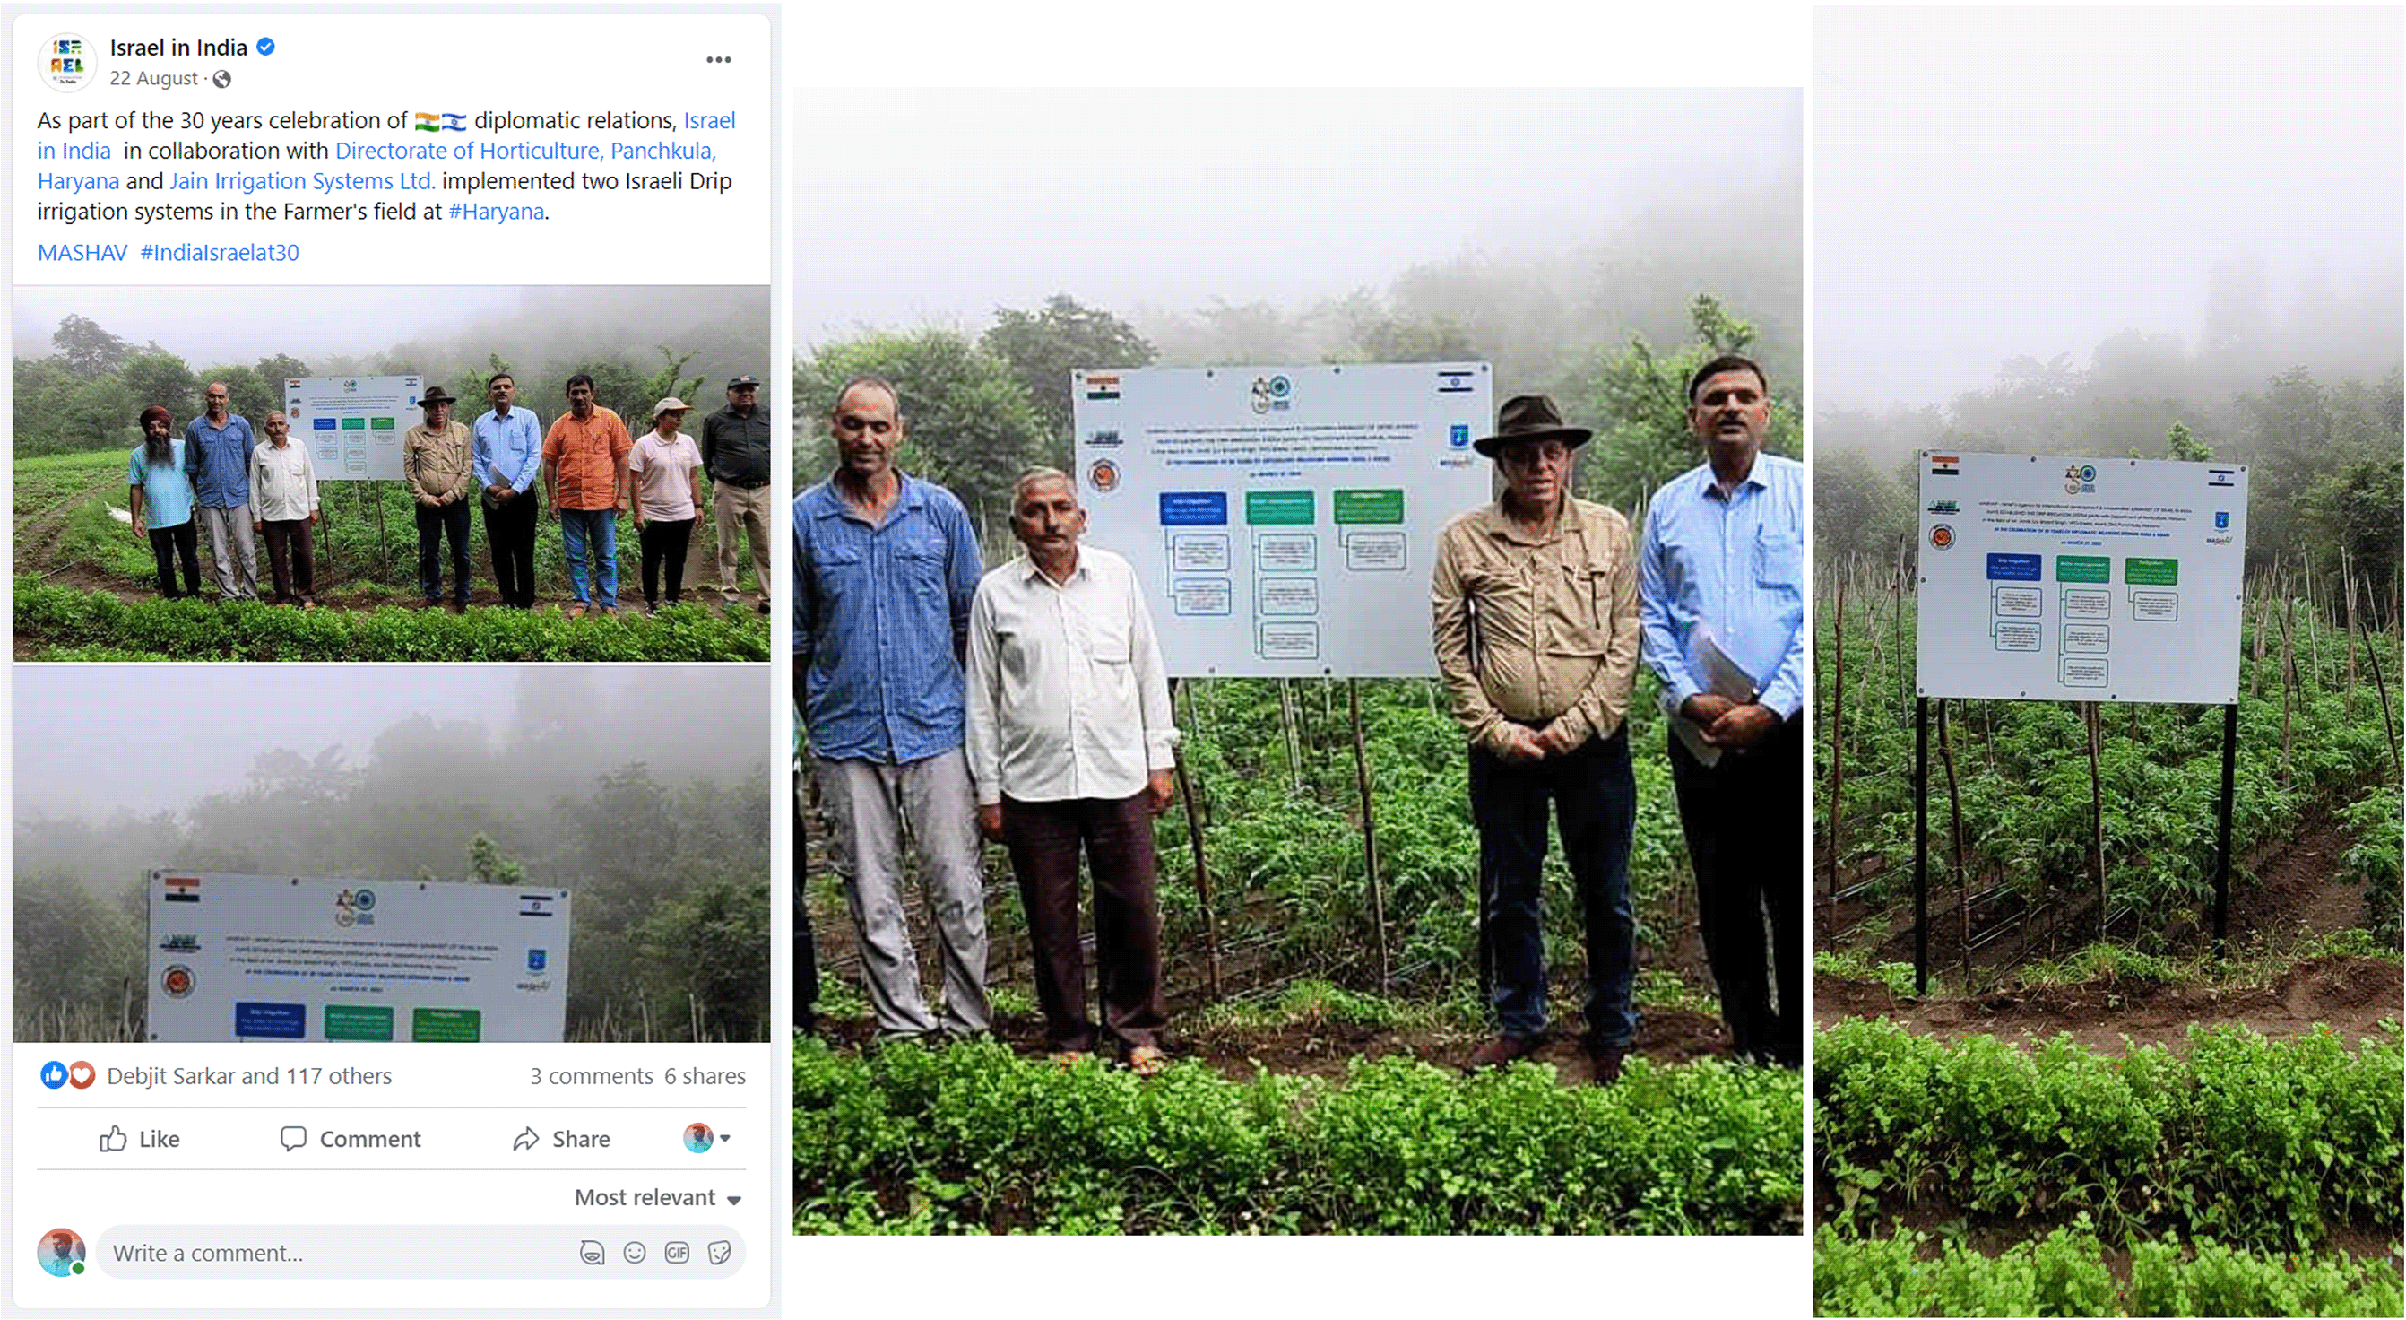Viewport: 2406px width, 1320px height.
Task: Click the Like button
Action: (x=139, y=1139)
